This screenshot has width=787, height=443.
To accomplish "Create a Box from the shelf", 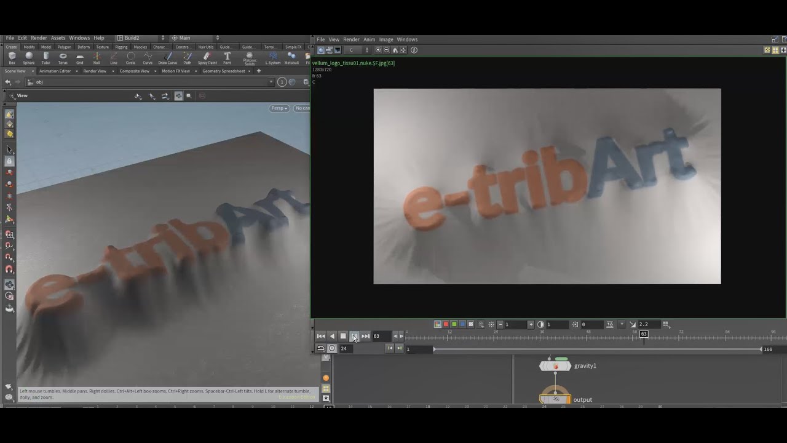I will pyautogui.click(x=12, y=58).
